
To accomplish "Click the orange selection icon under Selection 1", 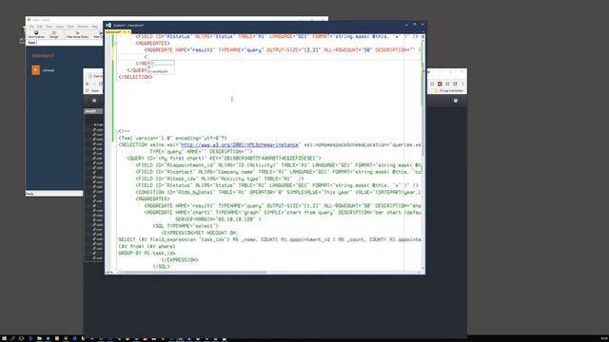I will [x=36, y=70].
